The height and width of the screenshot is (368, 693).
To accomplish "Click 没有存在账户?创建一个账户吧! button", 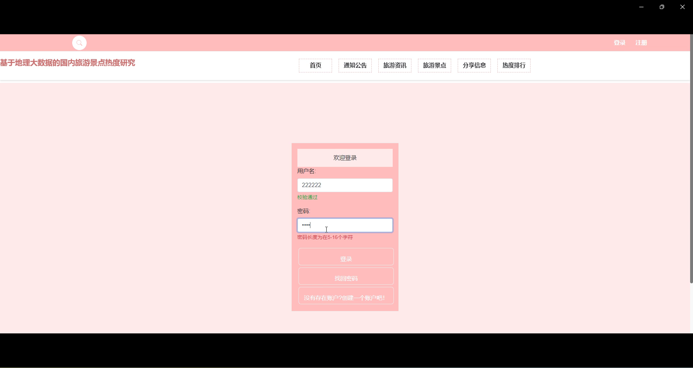I will 346,296.
